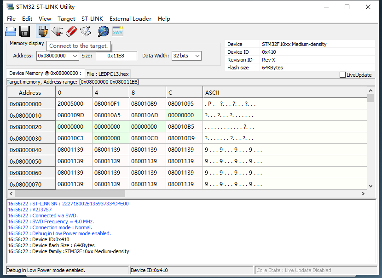Click Revision ID value Rev X
The width and height of the screenshot is (382, 278).
pos(268,60)
